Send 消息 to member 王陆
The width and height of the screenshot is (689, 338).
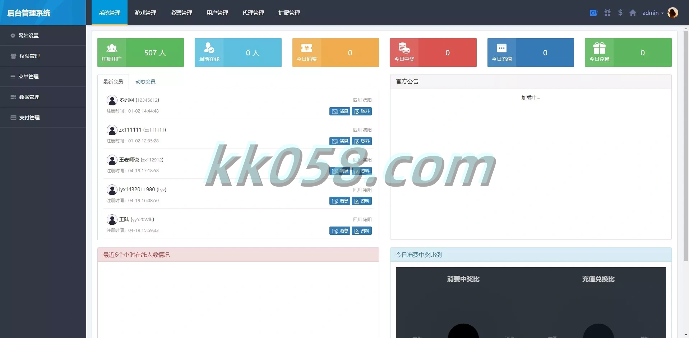340,231
